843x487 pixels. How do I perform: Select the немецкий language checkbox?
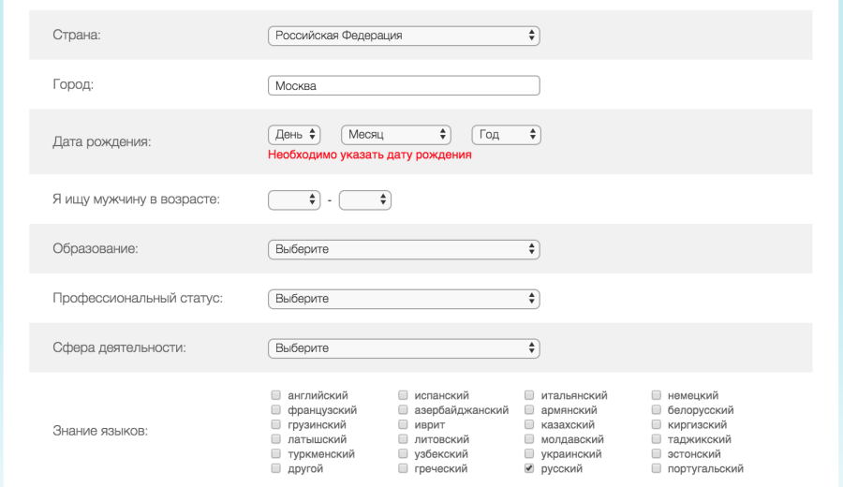(x=657, y=395)
